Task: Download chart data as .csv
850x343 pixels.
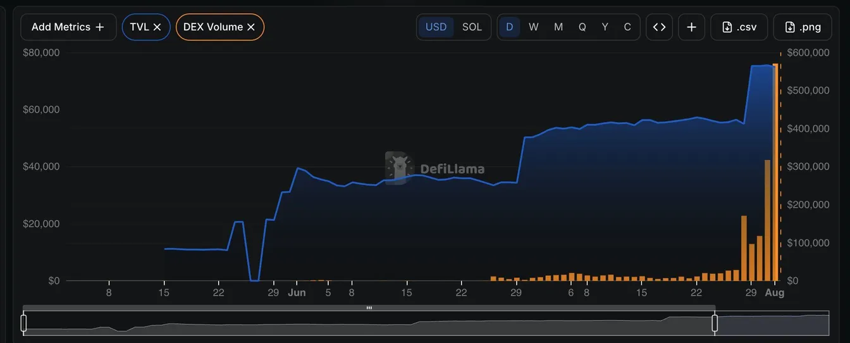Action: (x=739, y=27)
